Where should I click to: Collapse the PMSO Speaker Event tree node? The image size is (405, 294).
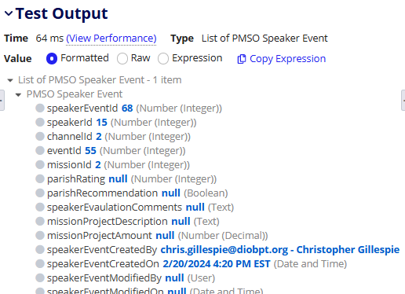[18, 94]
